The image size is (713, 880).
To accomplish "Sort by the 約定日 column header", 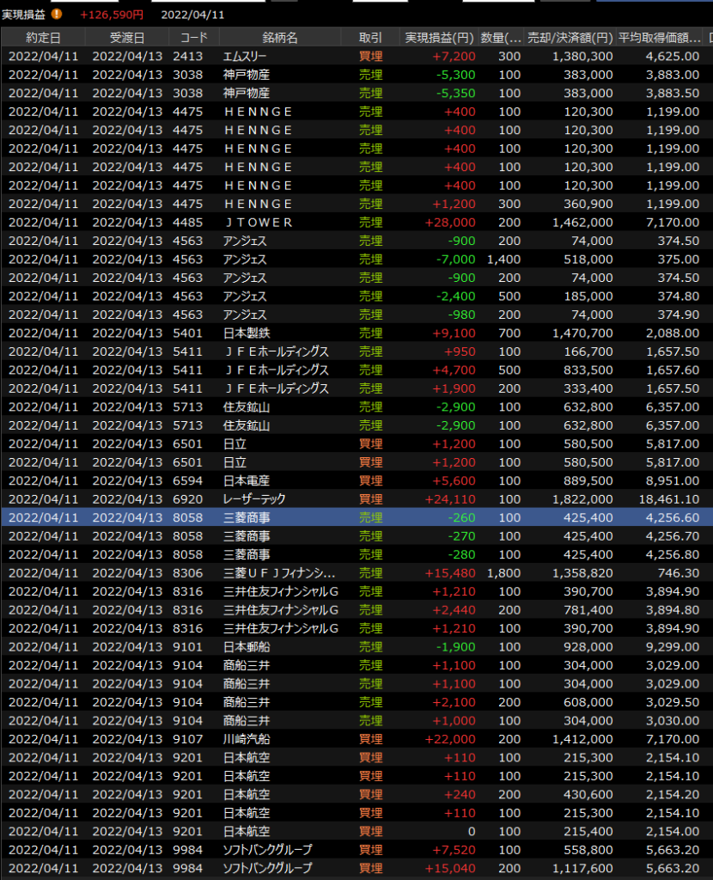I will tap(43, 38).
